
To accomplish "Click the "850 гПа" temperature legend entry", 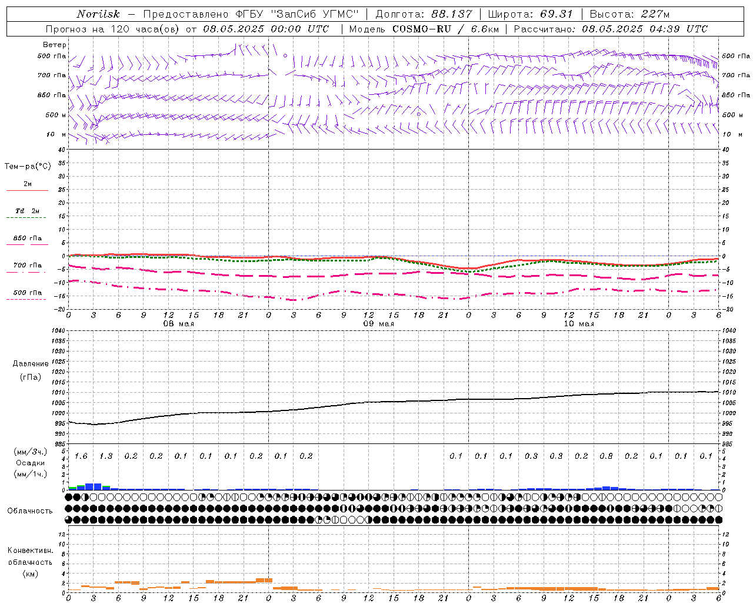I will pyautogui.click(x=28, y=240).
